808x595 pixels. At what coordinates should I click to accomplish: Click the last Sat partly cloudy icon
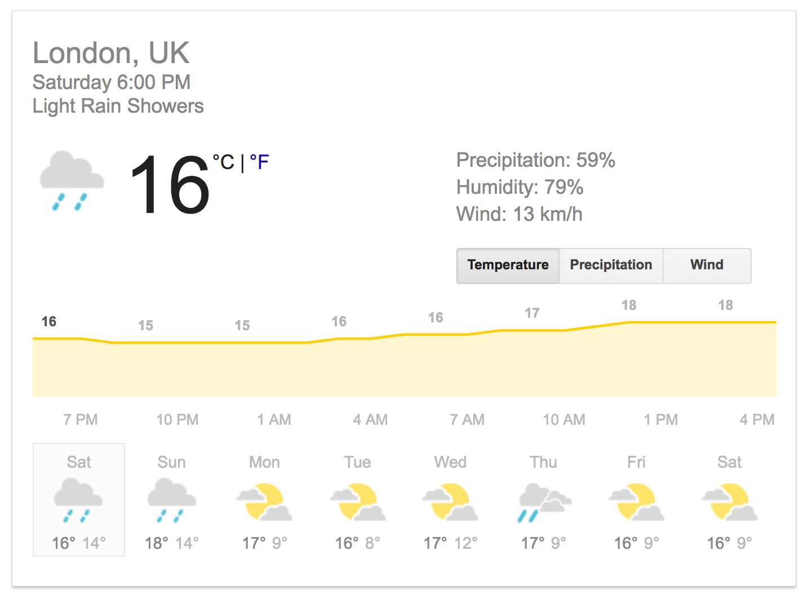pos(730,501)
